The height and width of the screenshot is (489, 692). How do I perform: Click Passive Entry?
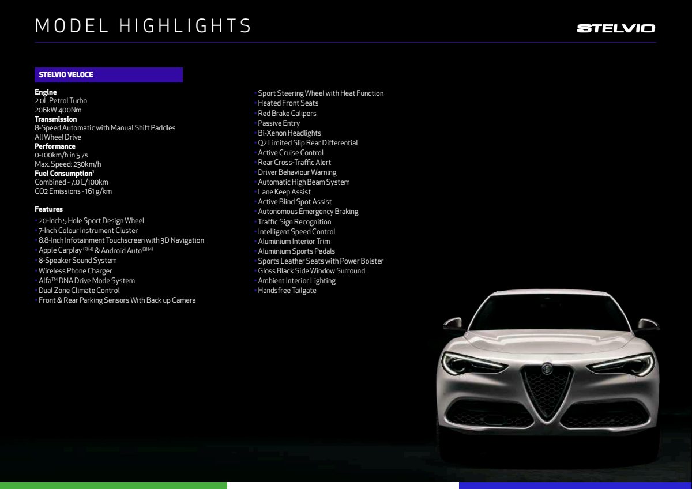coord(279,123)
